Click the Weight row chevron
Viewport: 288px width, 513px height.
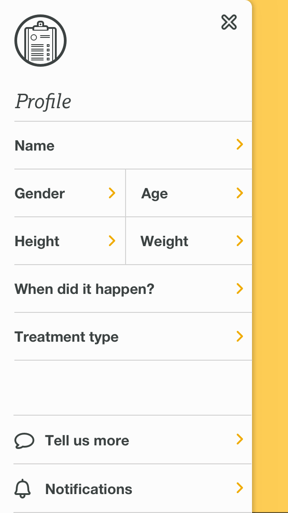click(240, 241)
